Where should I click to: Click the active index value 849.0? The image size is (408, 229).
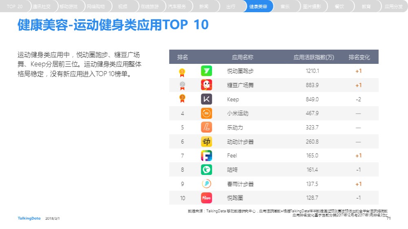pyautogui.click(x=312, y=99)
